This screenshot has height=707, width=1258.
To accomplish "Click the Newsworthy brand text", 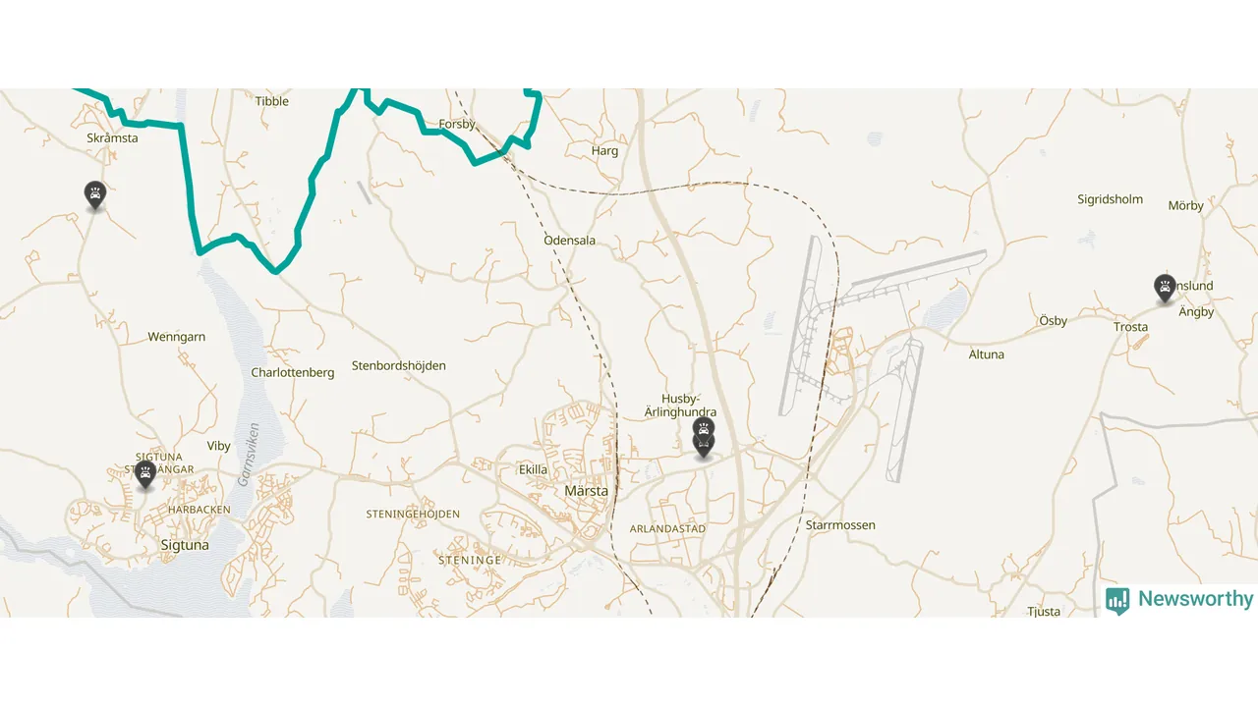I will tap(1196, 599).
